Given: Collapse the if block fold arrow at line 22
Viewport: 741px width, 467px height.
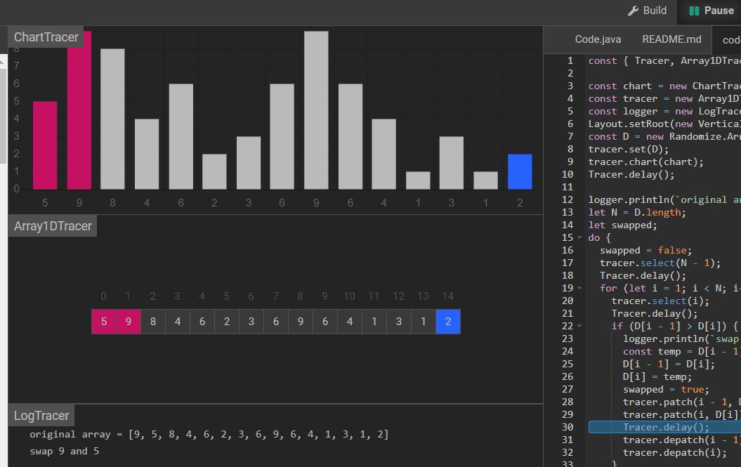Looking at the screenshot, I should [579, 326].
